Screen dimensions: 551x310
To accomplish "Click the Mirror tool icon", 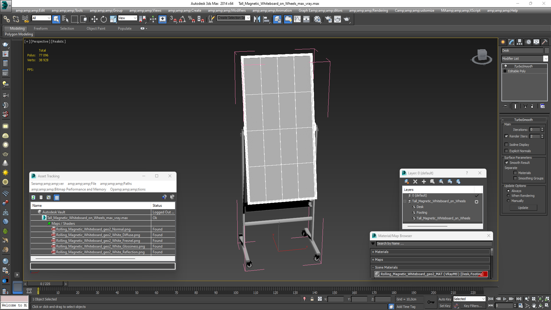I will pos(257,19).
